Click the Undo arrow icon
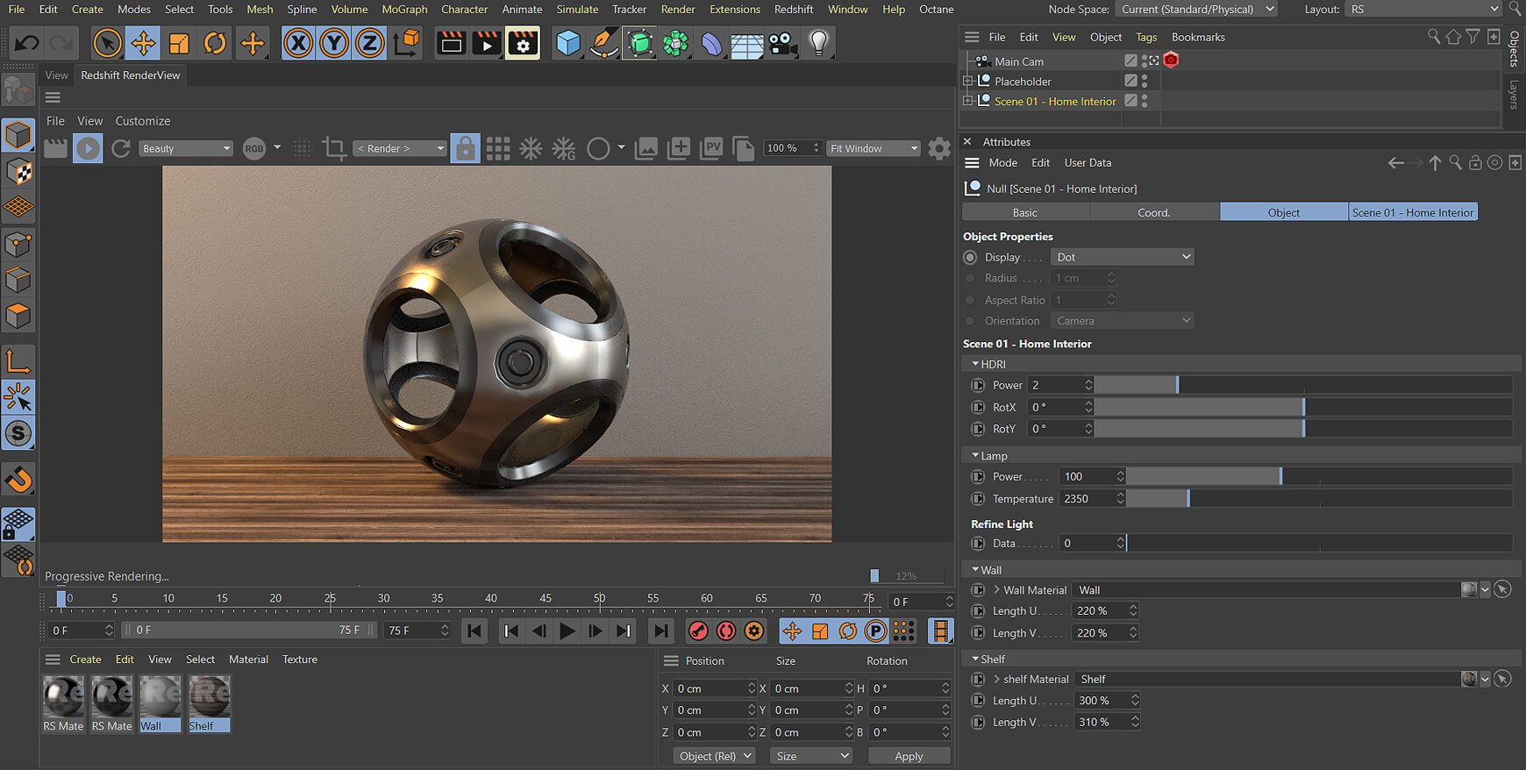Screen dimensions: 1526x770 tap(26, 43)
